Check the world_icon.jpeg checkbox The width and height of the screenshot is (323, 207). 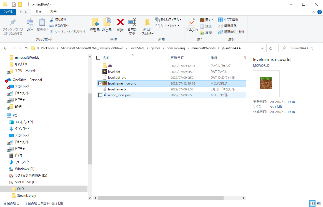(x=100, y=95)
